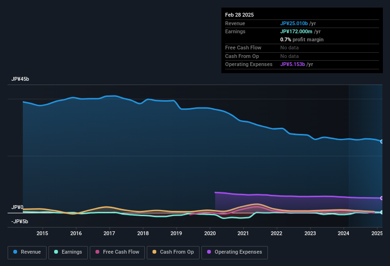Image resolution: width=390 pixels, height=266 pixels.
Task: Click the 2024 x-axis label
Action: click(x=343, y=233)
